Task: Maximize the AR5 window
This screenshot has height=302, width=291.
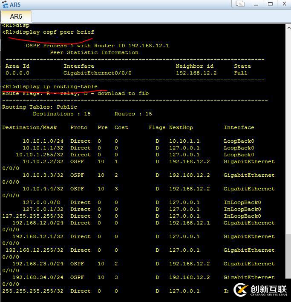Action: click(x=270, y=4)
